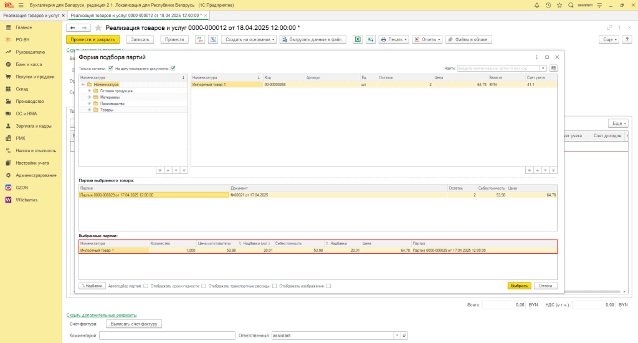This screenshot has width=638, height=343.
Task: Click the search button beside Найти field
Action: (553, 69)
